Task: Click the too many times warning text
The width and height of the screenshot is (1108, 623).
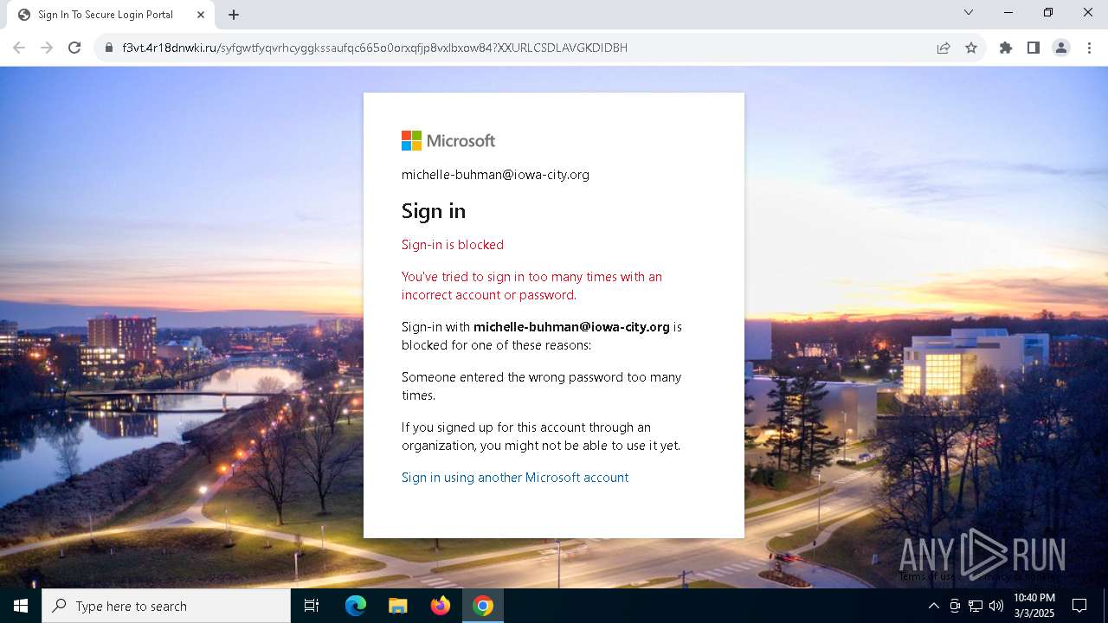Action: point(531,286)
